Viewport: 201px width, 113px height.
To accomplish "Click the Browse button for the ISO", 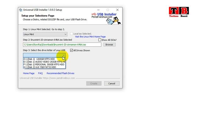I will click(x=109, y=45).
